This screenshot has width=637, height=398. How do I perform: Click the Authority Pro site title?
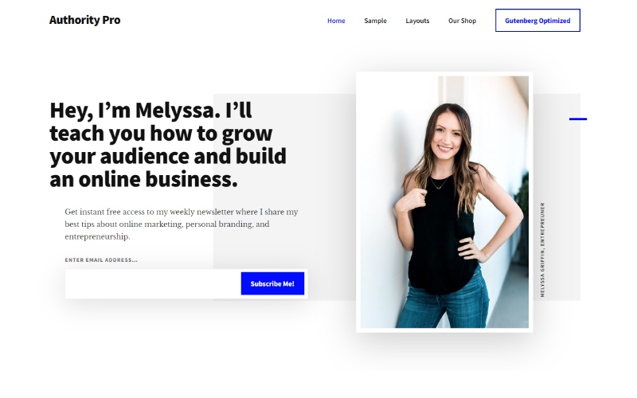84,20
